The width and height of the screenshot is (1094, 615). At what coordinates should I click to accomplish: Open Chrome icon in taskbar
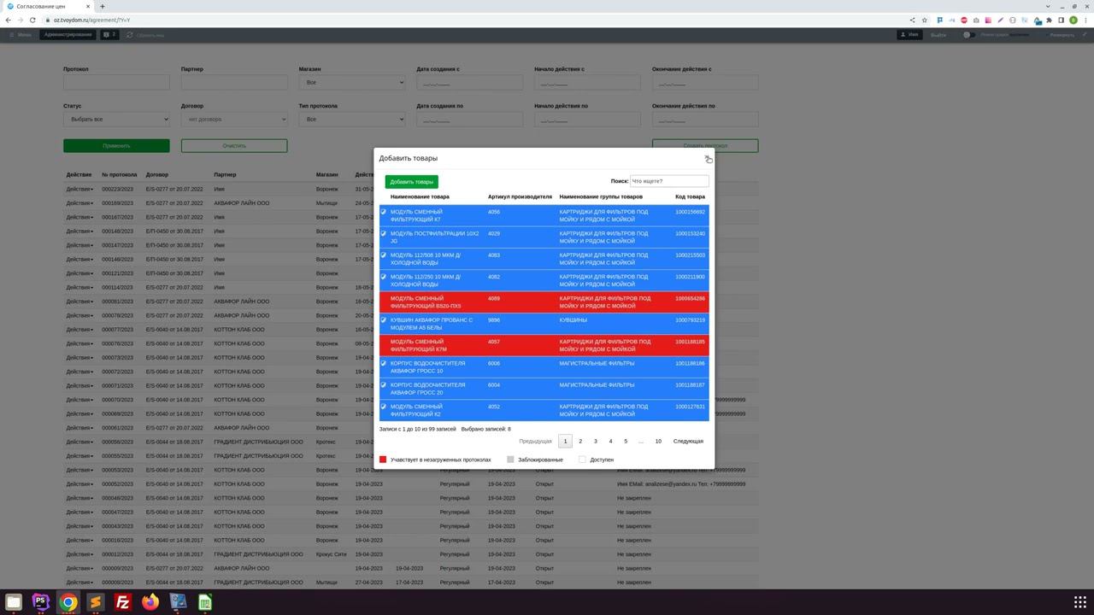pos(68,602)
